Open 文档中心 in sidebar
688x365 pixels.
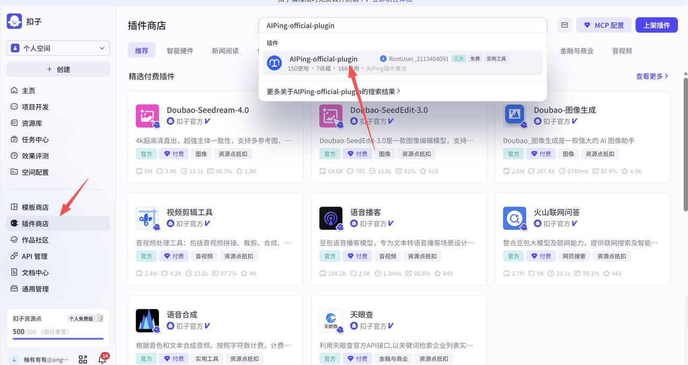coord(58,273)
